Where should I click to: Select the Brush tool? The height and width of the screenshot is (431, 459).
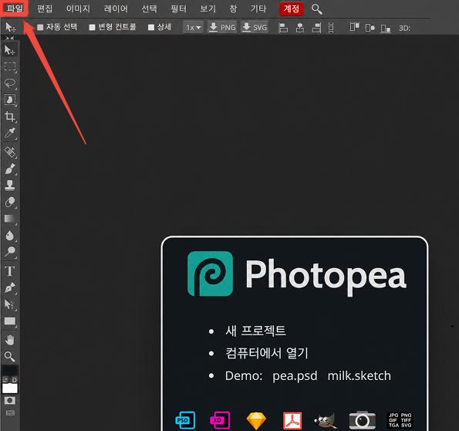pyautogui.click(x=10, y=169)
